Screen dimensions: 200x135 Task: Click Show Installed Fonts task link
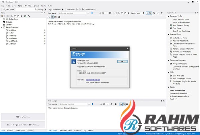pyautogui.click(x=181, y=20)
